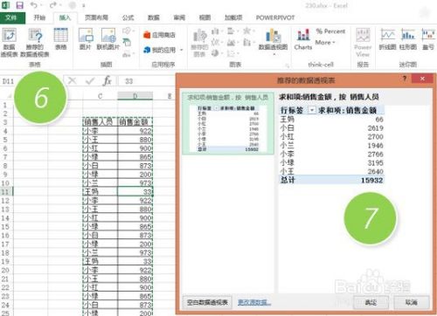Image resolution: width=437 pixels, height=316 pixels.
Task: Click the OK (确定) button in dialog
Action: point(371,303)
